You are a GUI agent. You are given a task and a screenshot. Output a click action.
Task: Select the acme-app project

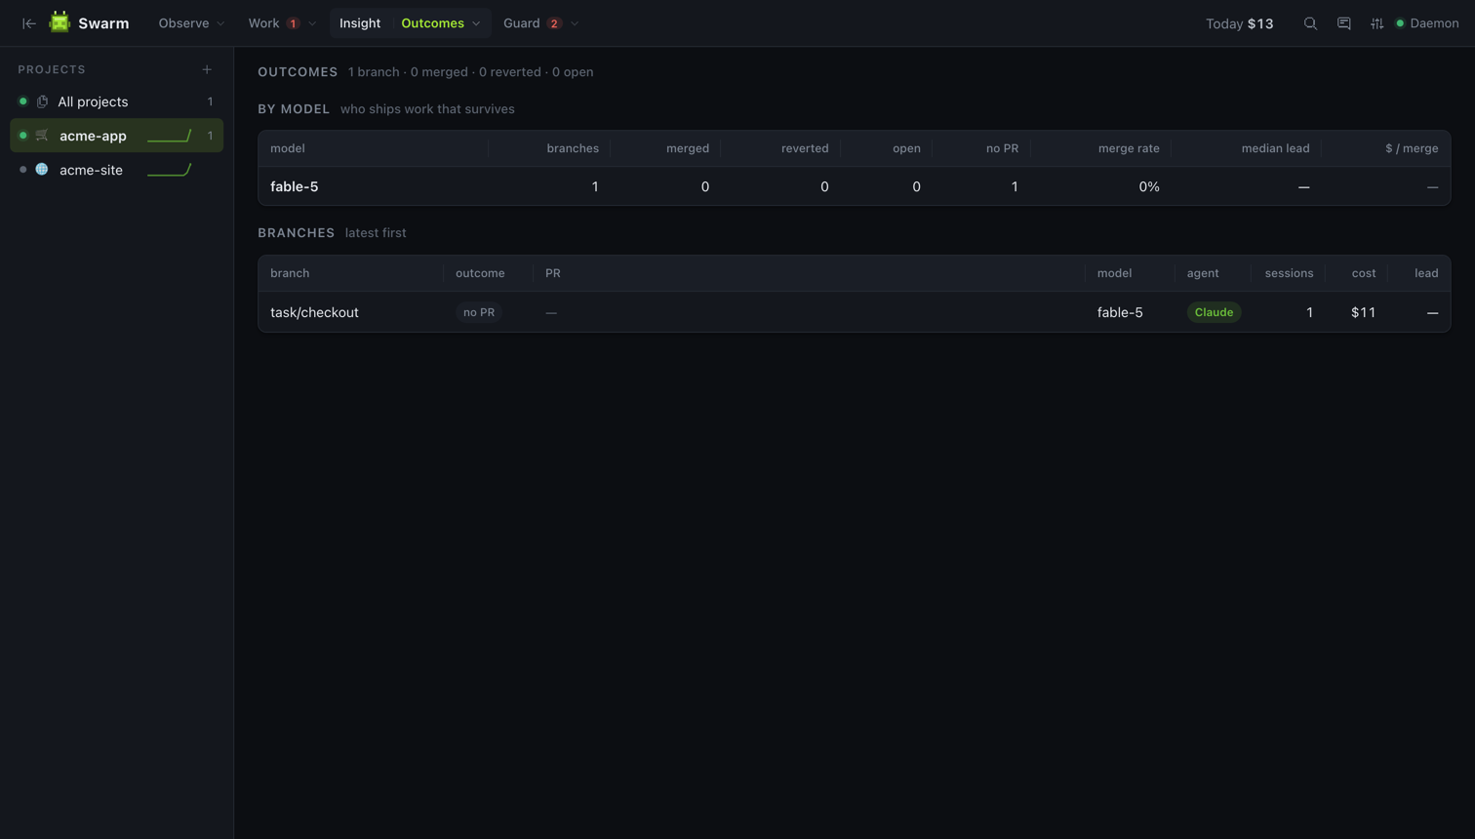[116, 136]
